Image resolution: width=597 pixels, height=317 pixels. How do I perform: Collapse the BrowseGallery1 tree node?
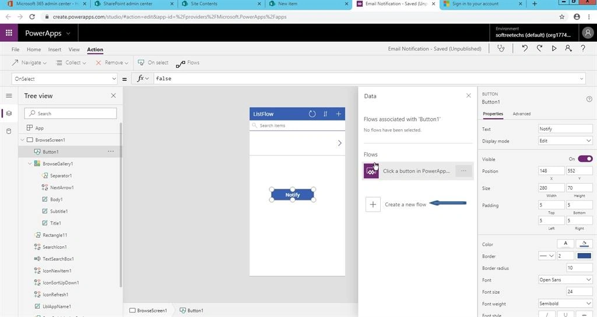pyautogui.click(x=30, y=163)
